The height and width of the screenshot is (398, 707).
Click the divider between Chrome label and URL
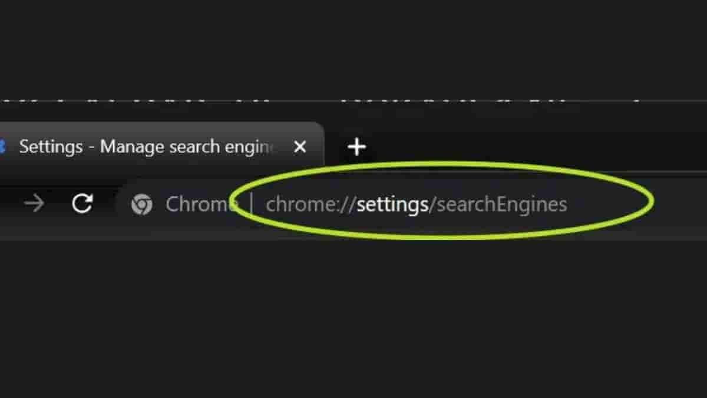click(x=252, y=205)
